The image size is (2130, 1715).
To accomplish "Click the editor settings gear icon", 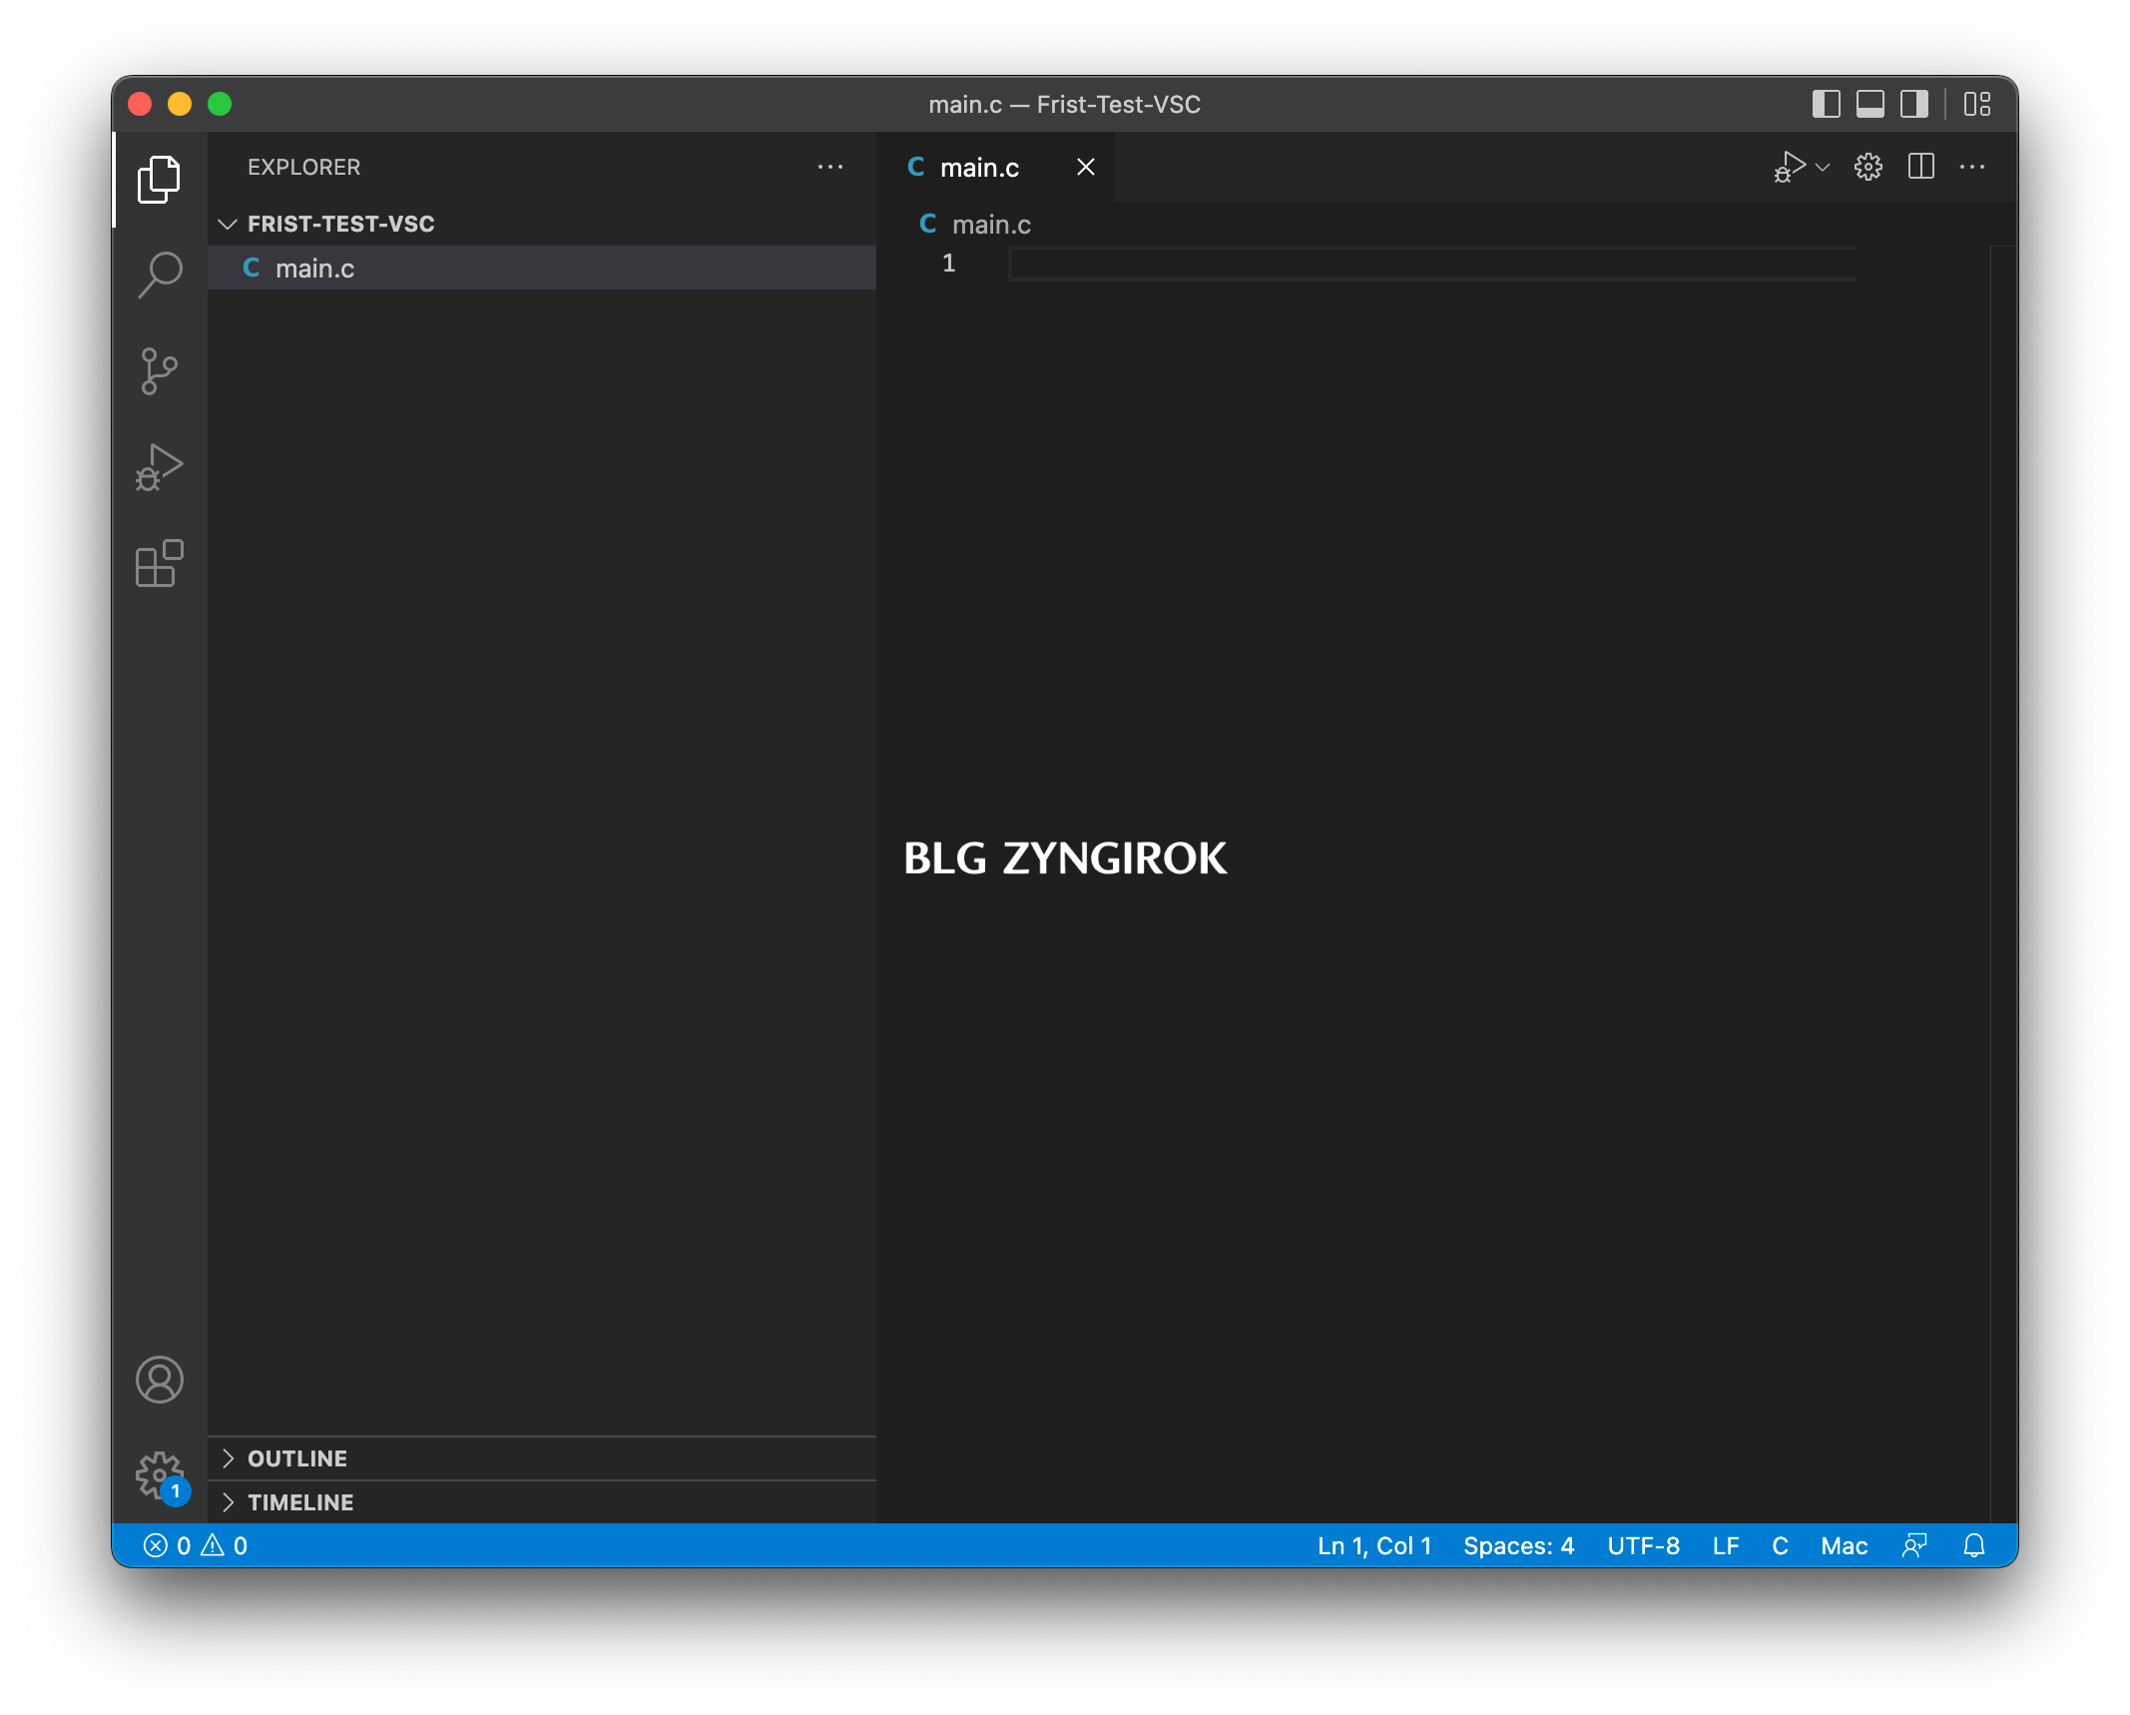I will (1867, 167).
